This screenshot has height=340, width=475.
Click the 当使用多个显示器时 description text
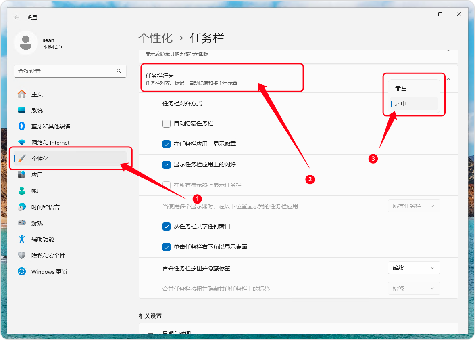(x=230, y=206)
